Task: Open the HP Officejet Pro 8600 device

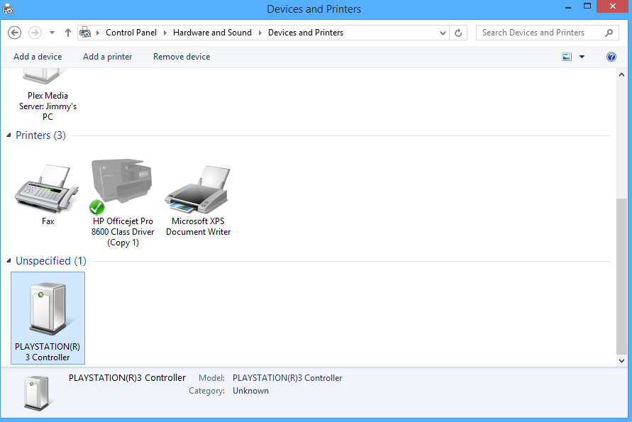Action: point(121,181)
